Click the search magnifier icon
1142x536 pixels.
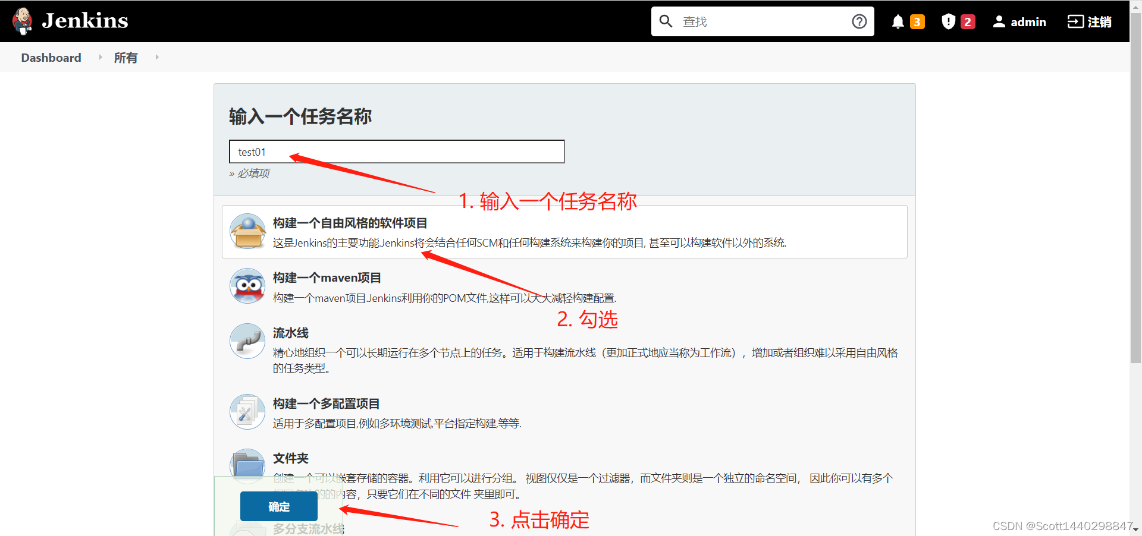[x=666, y=21]
